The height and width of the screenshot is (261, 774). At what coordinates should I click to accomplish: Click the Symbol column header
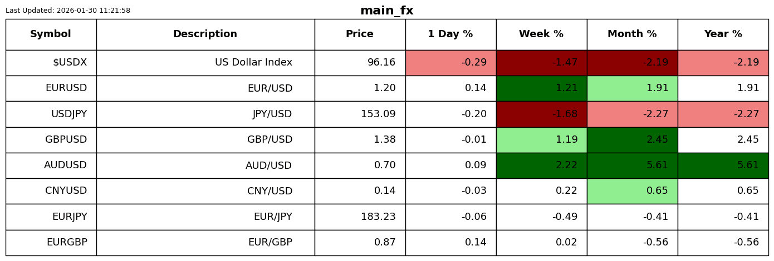pyautogui.click(x=51, y=34)
